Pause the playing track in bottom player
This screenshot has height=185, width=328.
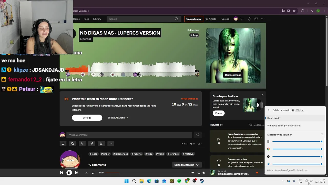pyautogui.click(x=69, y=173)
